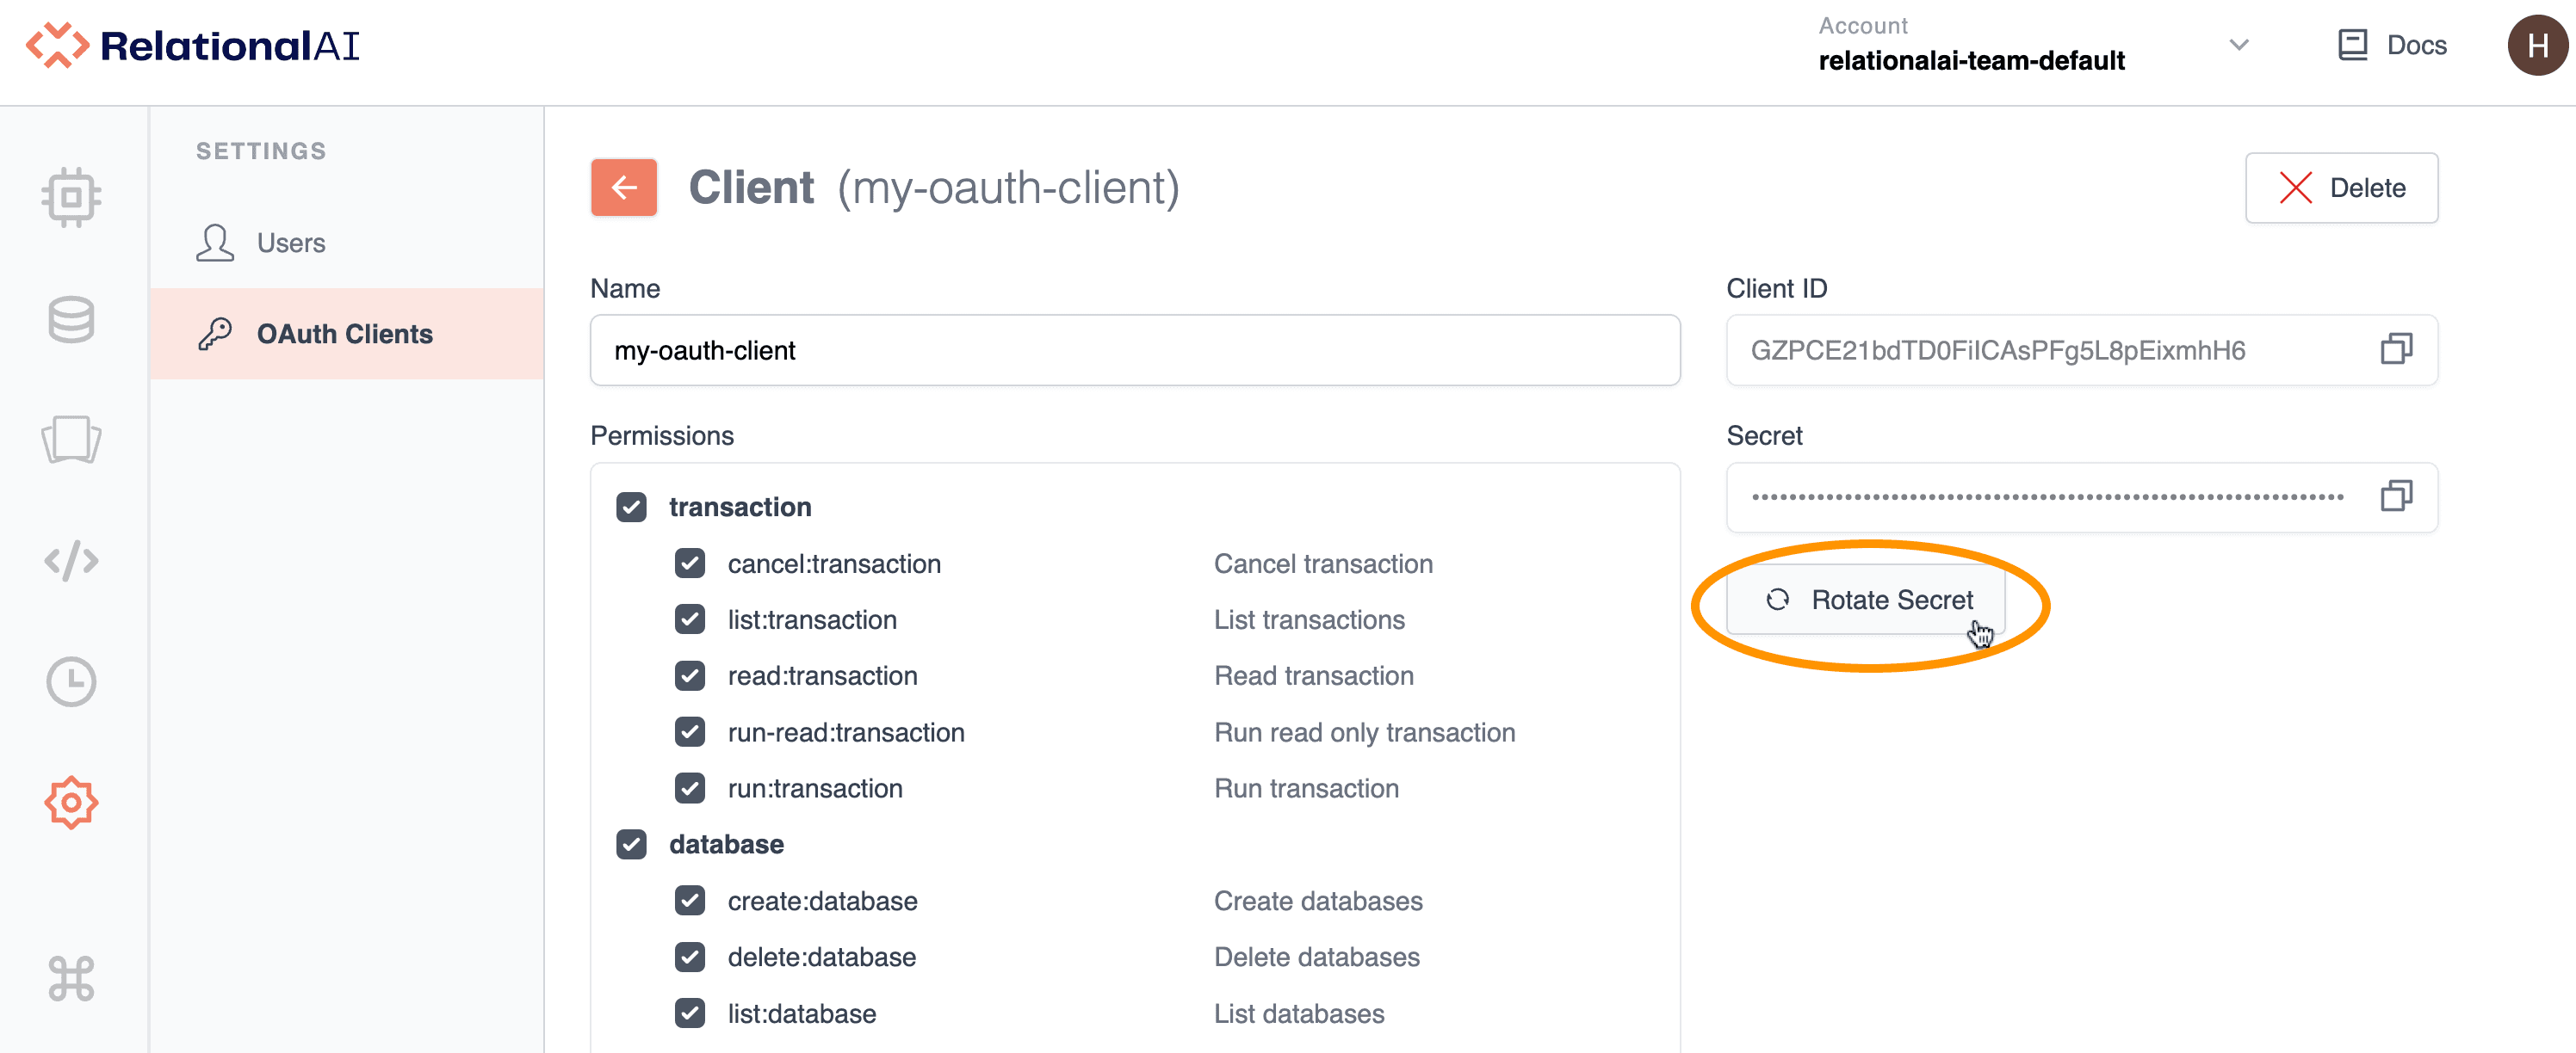Copy the Client ID value
Image resolution: width=2576 pixels, height=1053 pixels.
(2396, 349)
